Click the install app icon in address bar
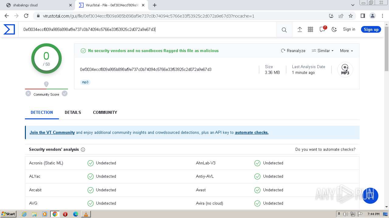 coord(331,16)
